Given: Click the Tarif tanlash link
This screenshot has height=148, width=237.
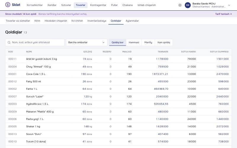Looking at the screenshot, I should [223, 14].
